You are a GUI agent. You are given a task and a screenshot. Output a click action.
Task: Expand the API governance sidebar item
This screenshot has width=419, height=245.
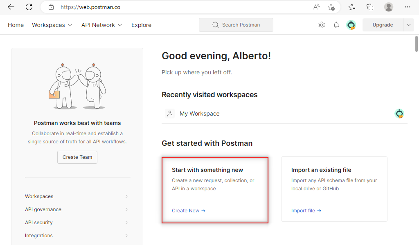(x=77, y=209)
